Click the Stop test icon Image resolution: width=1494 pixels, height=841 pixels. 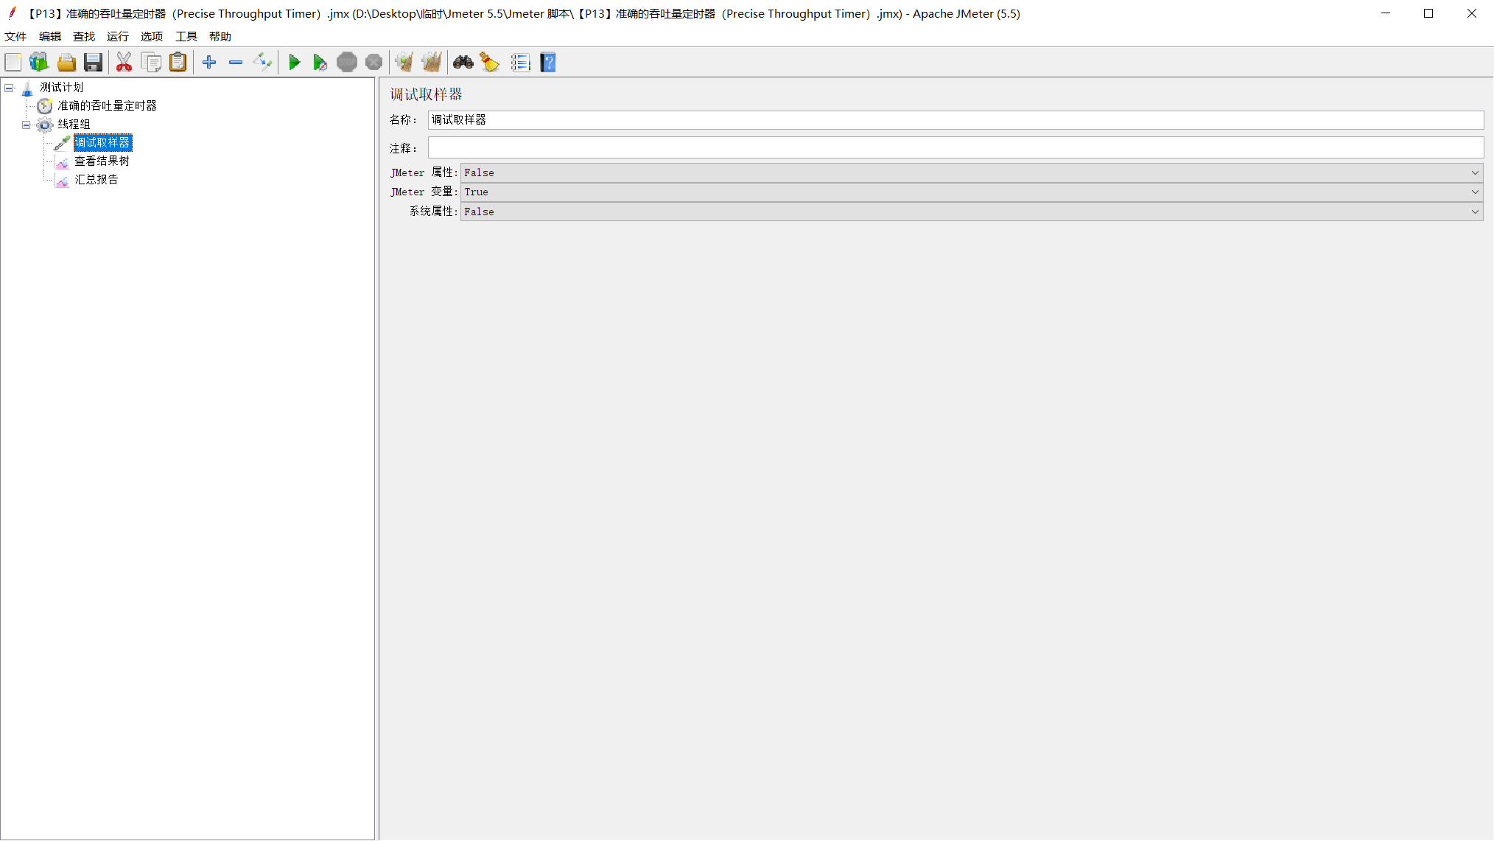(x=347, y=63)
